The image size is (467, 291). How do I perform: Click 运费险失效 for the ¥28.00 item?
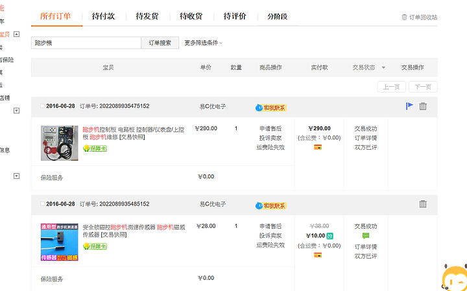(x=270, y=245)
